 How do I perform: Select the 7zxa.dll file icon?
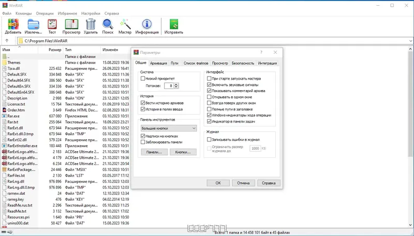pos(5,68)
